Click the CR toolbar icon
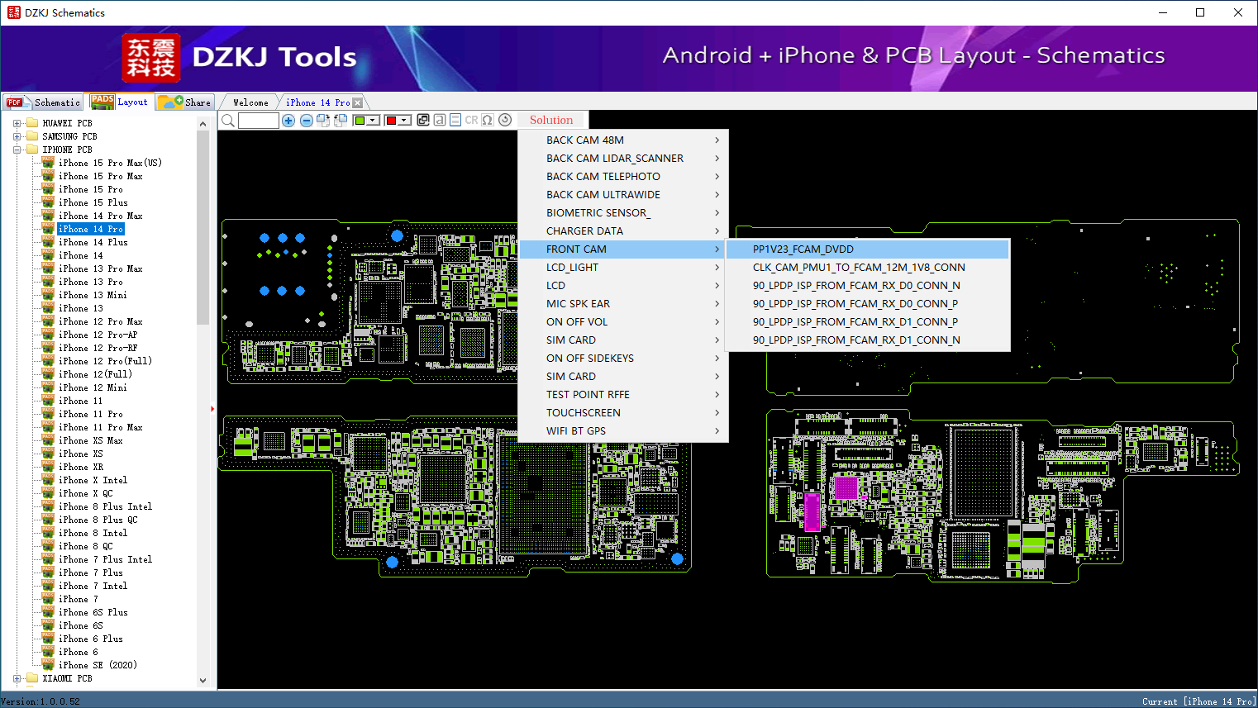Viewport: 1258px width, 708px height. 471,120
